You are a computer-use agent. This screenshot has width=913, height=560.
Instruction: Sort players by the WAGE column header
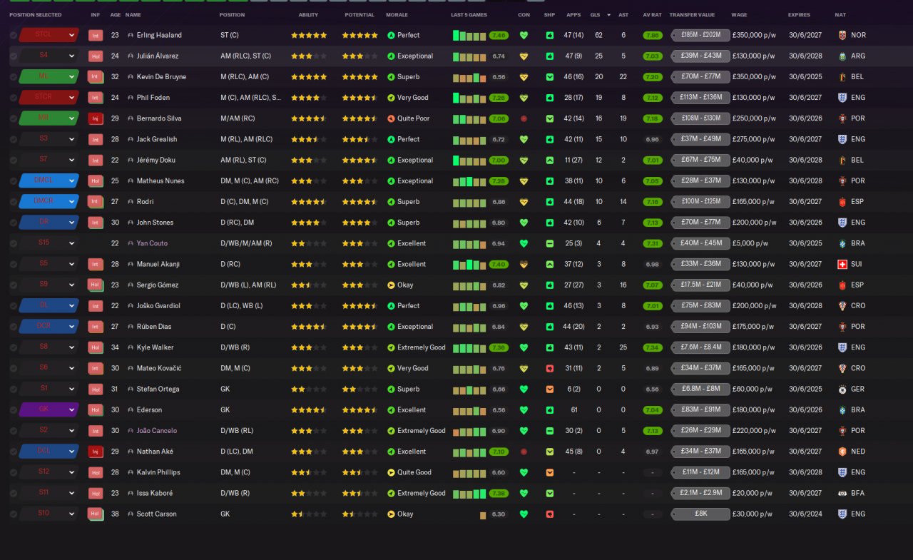tap(739, 15)
